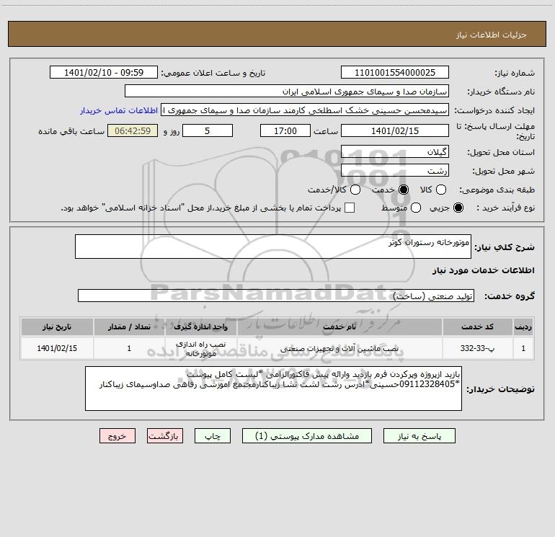Click the تعداد / مقدار column header
555x537 pixels.
point(129,327)
